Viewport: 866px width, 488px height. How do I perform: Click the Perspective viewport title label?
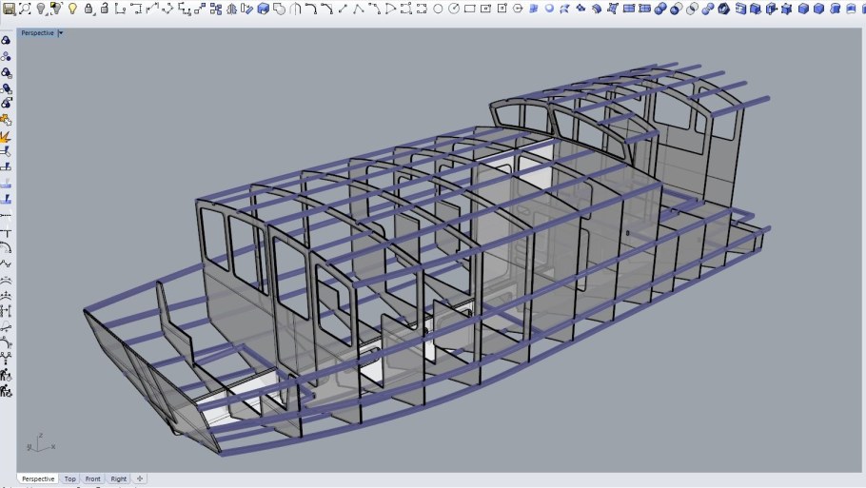click(x=38, y=32)
